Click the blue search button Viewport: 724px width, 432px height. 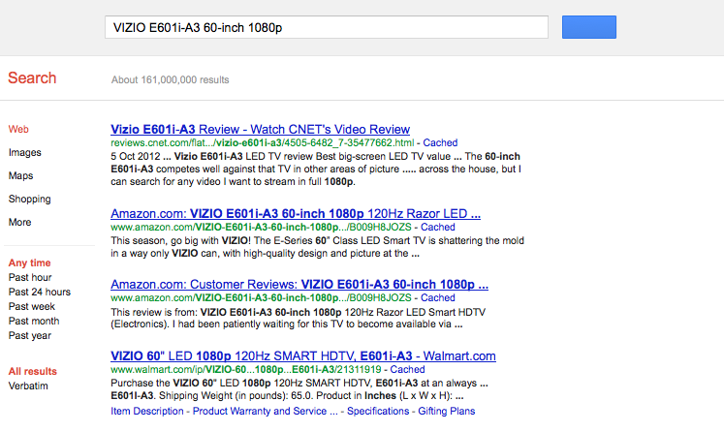[x=588, y=27]
